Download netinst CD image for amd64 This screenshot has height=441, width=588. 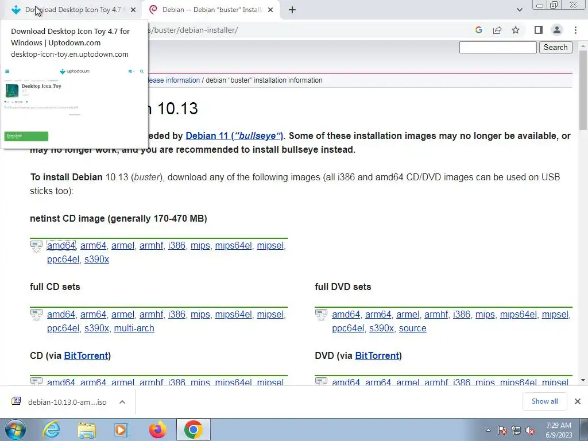click(x=61, y=246)
